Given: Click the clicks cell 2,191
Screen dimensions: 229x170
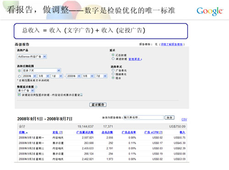Looking at the screenshot, I should pyautogui.click(x=110, y=149).
